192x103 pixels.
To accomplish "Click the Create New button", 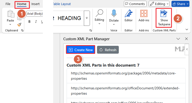I will 81,50.
